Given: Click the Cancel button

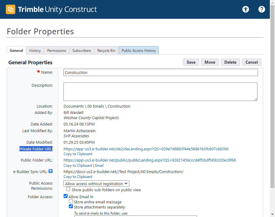Looking at the screenshot, I should click(252, 62).
